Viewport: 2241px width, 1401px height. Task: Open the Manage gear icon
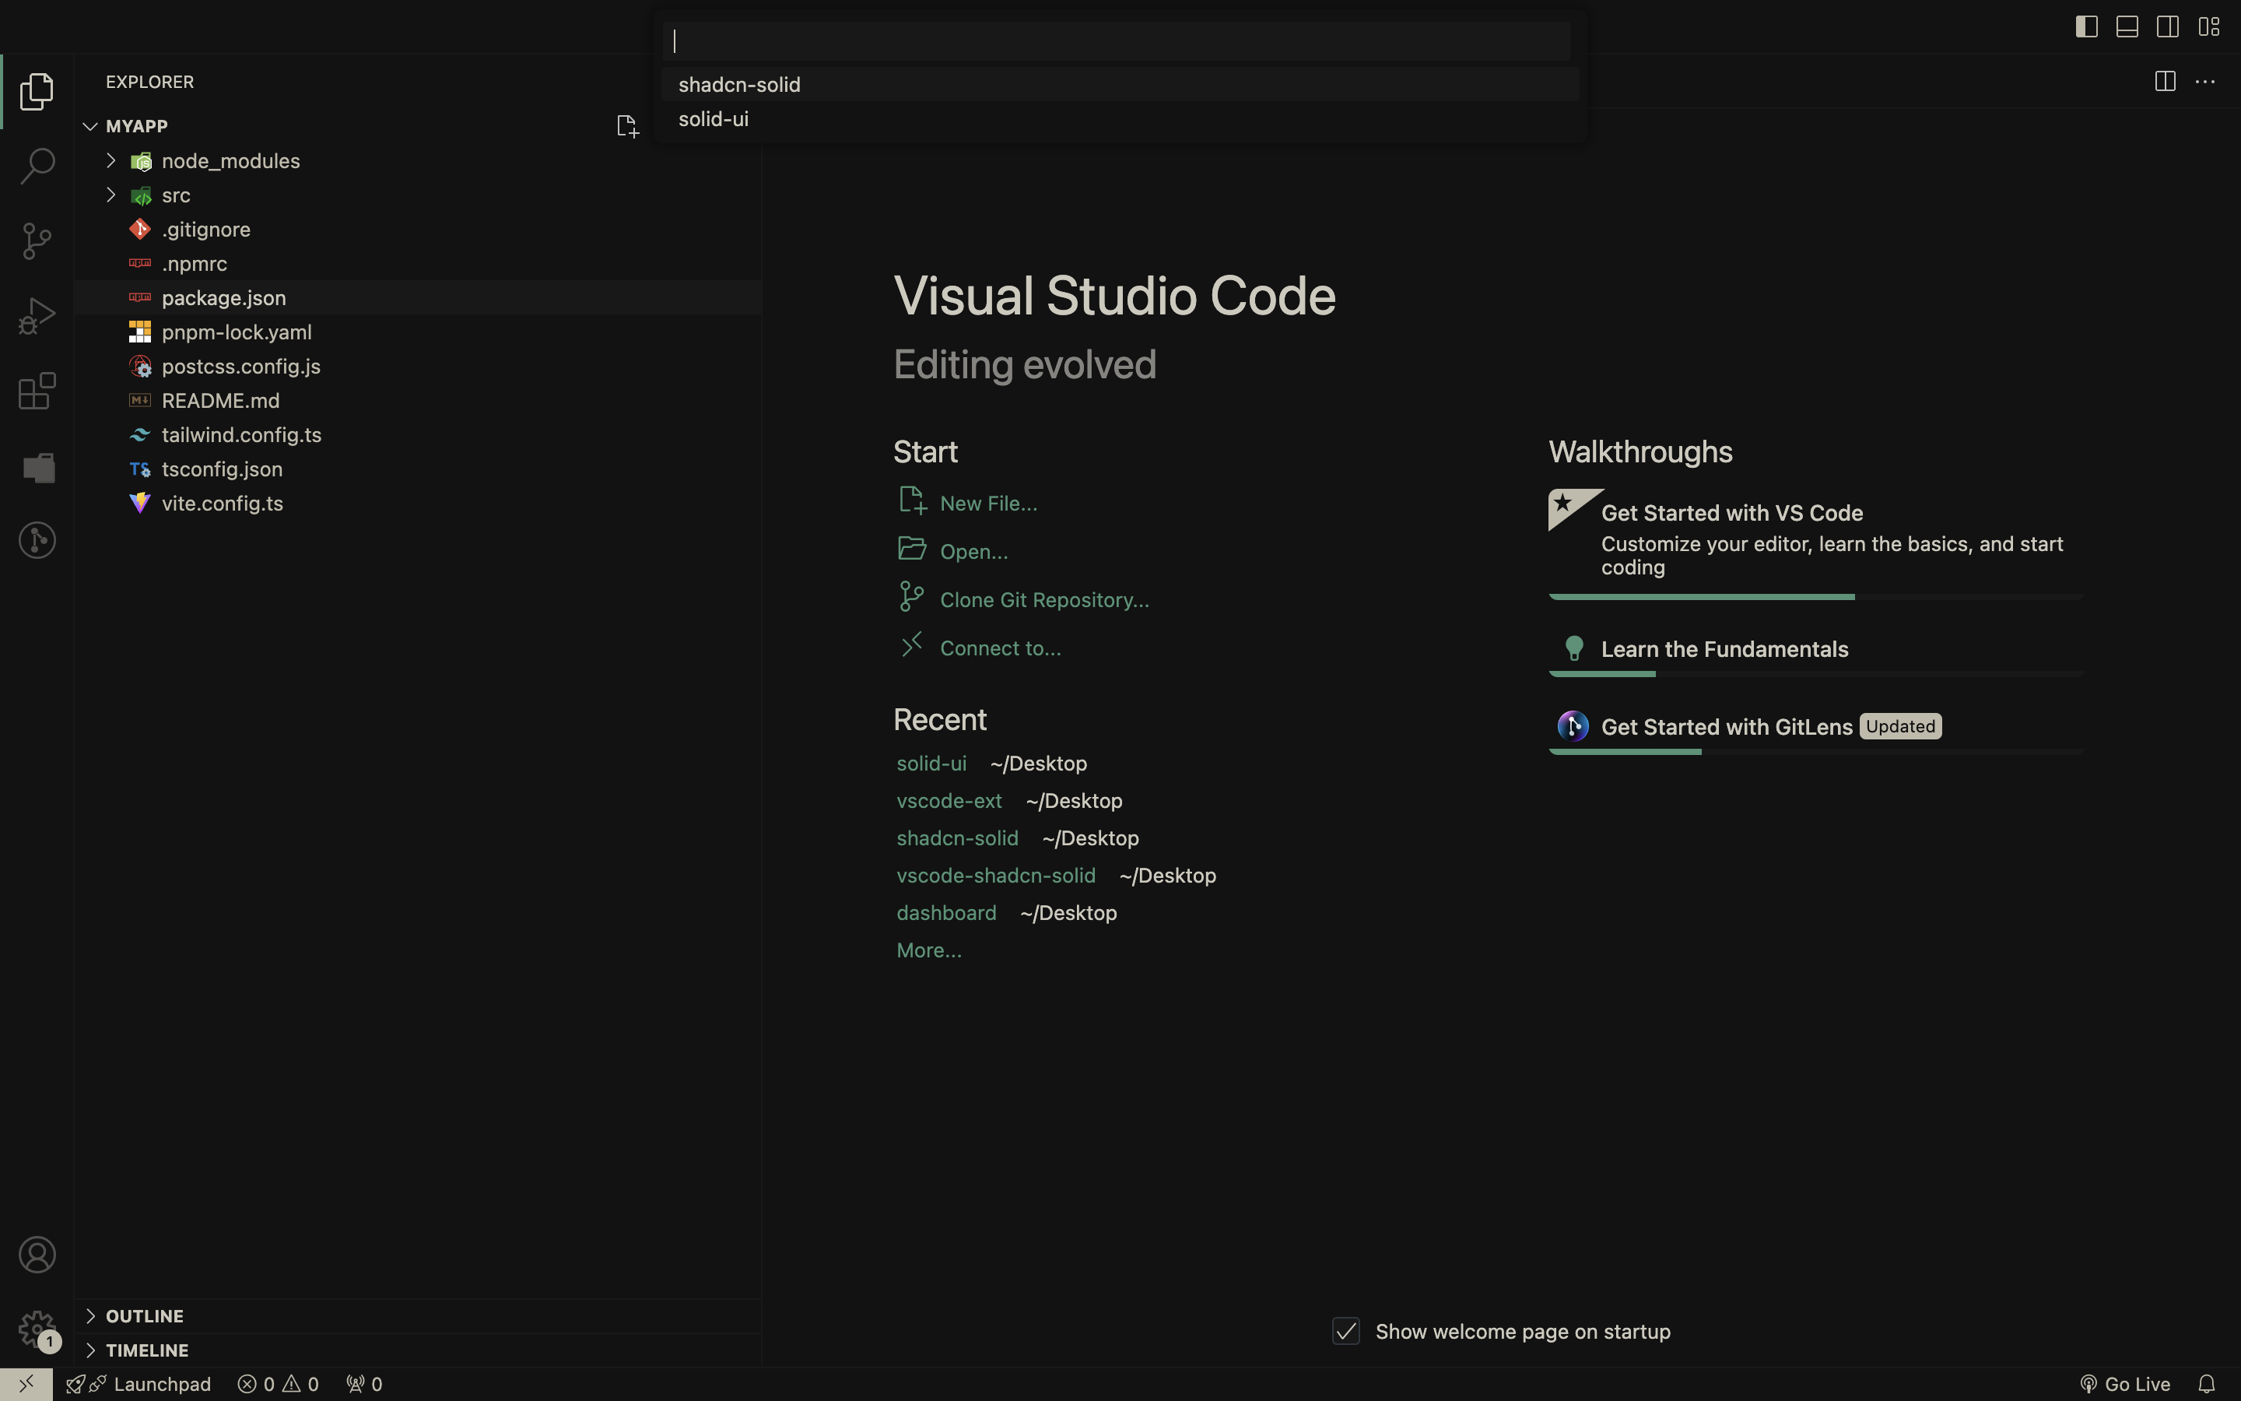[37, 1329]
